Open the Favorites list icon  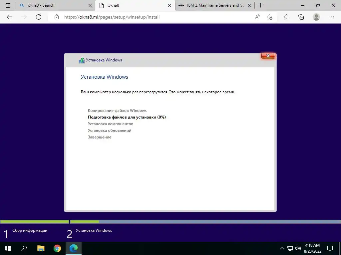286,17
